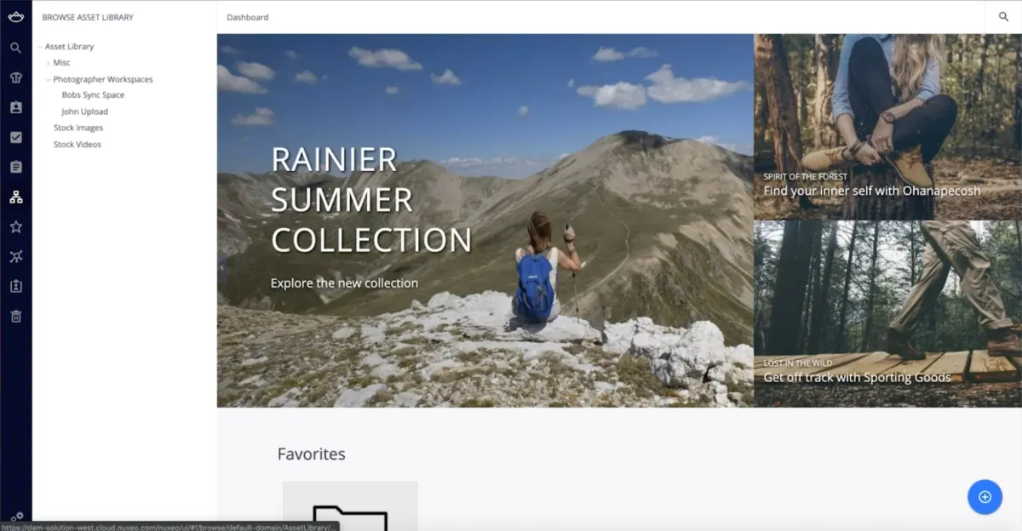Open the personal workspace badge icon
This screenshot has height=531, width=1022.
(15, 286)
